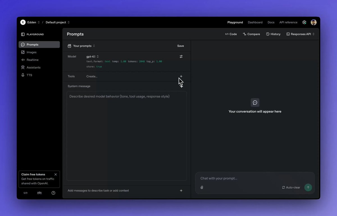Open the model settings sliders icon
Image resolution: width=337 pixels, height=216 pixels.
coord(181,57)
